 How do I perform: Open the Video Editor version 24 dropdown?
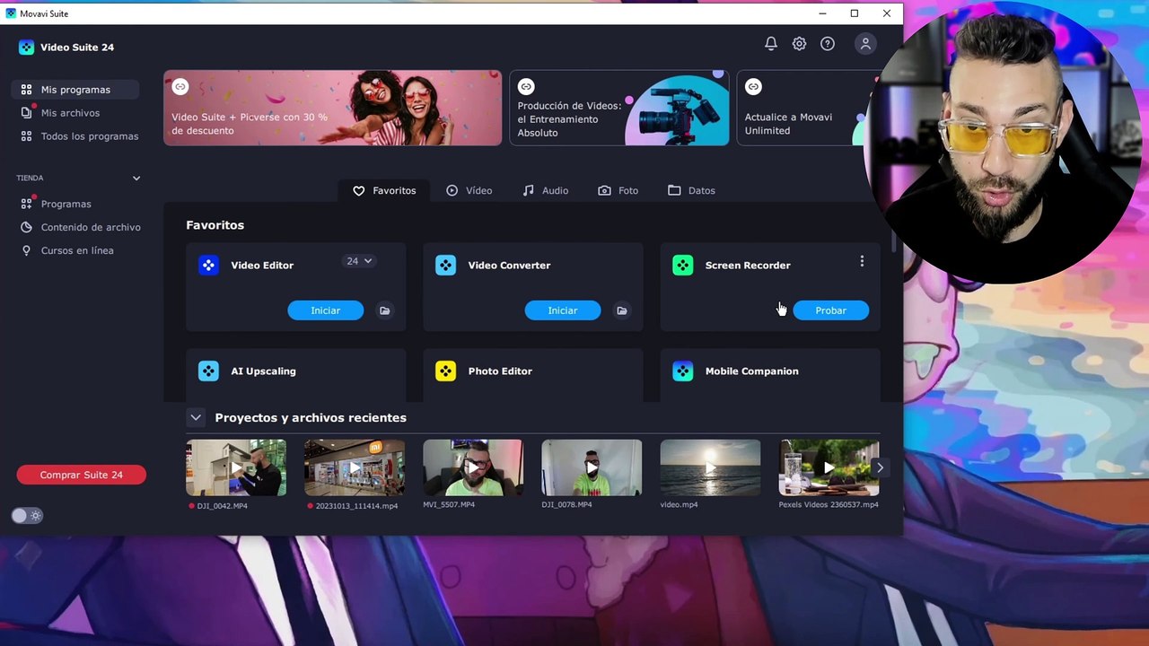(359, 261)
